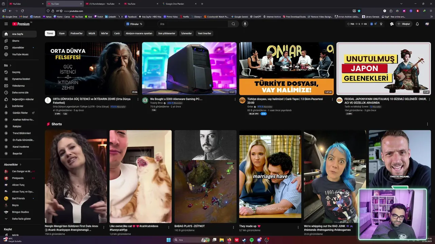Open Discord from the taskbar
Image resolution: width=435 pixels, height=244 pixels.
tap(259, 240)
